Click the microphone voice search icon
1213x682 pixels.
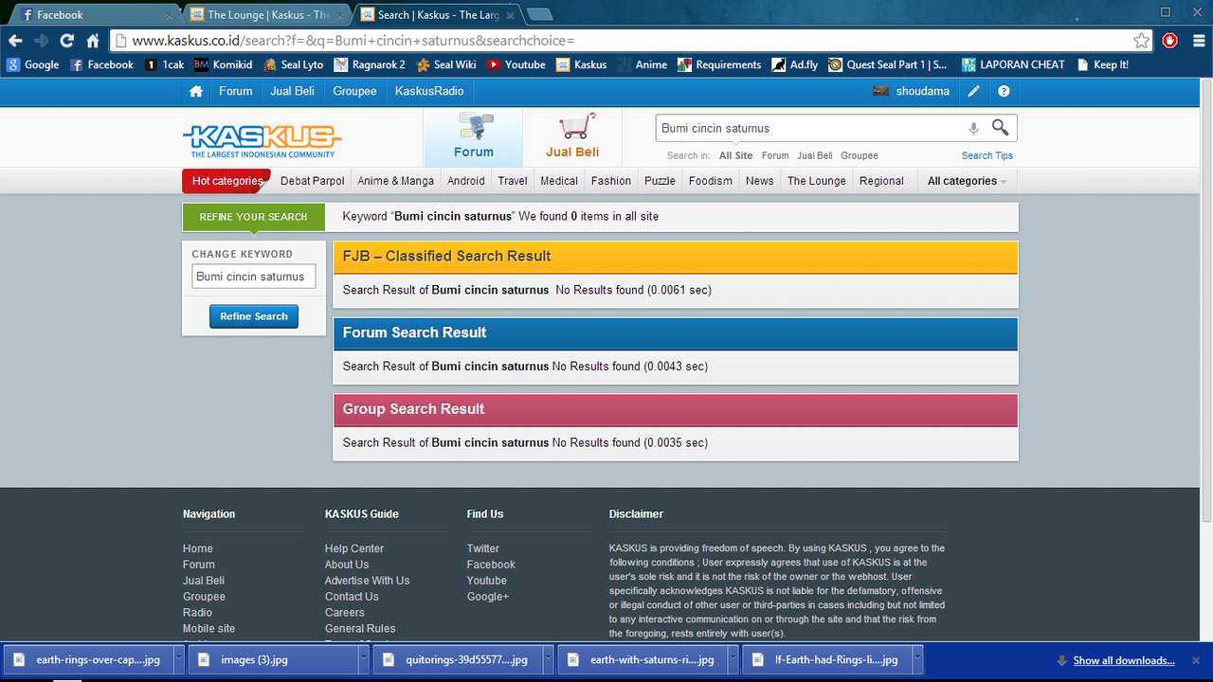pyautogui.click(x=973, y=129)
